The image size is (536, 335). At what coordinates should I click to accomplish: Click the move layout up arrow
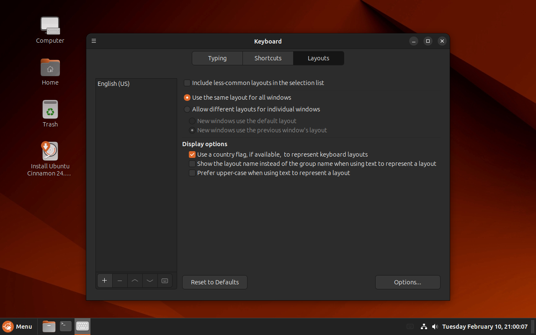(135, 281)
